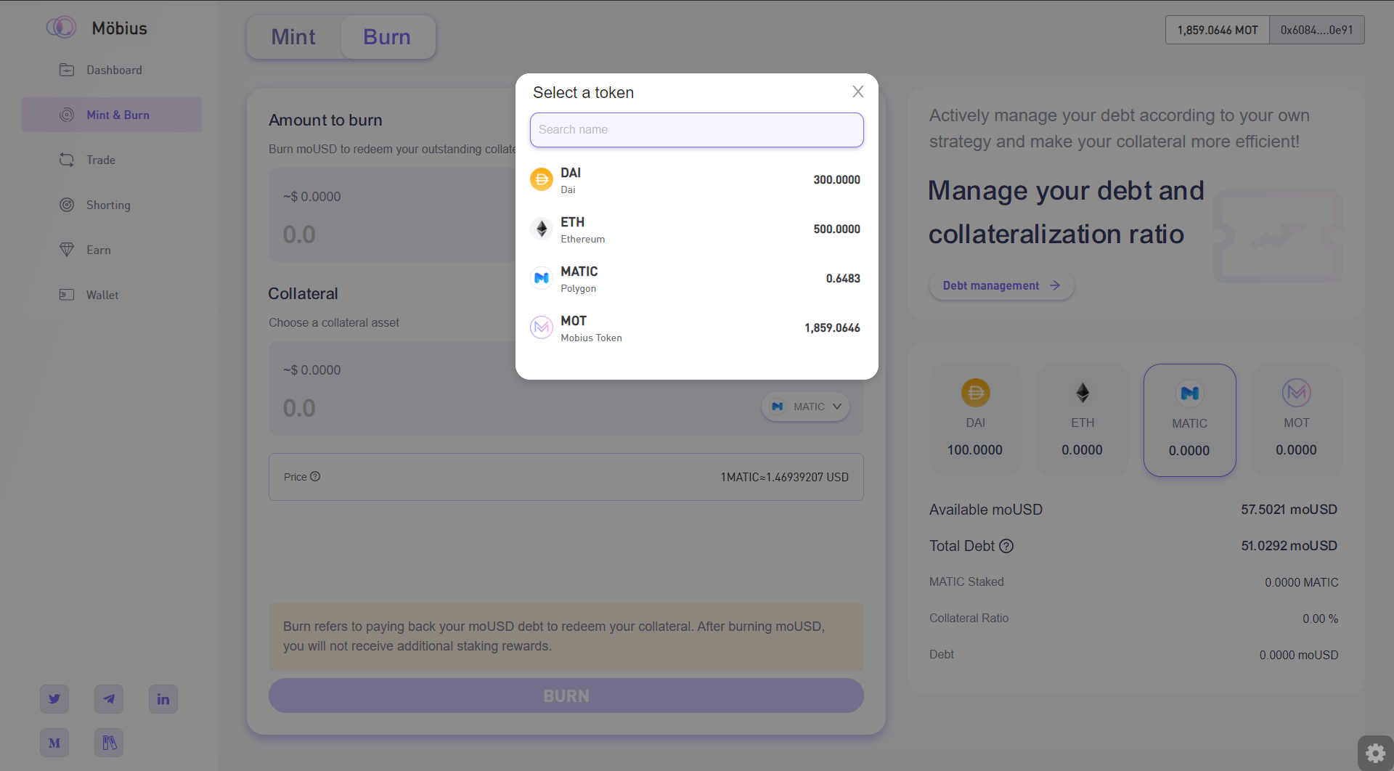Viewport: 1394px width, 771px height.
Task: Click the 500.0000 ETH balance value
Action: tap(836, 229)
